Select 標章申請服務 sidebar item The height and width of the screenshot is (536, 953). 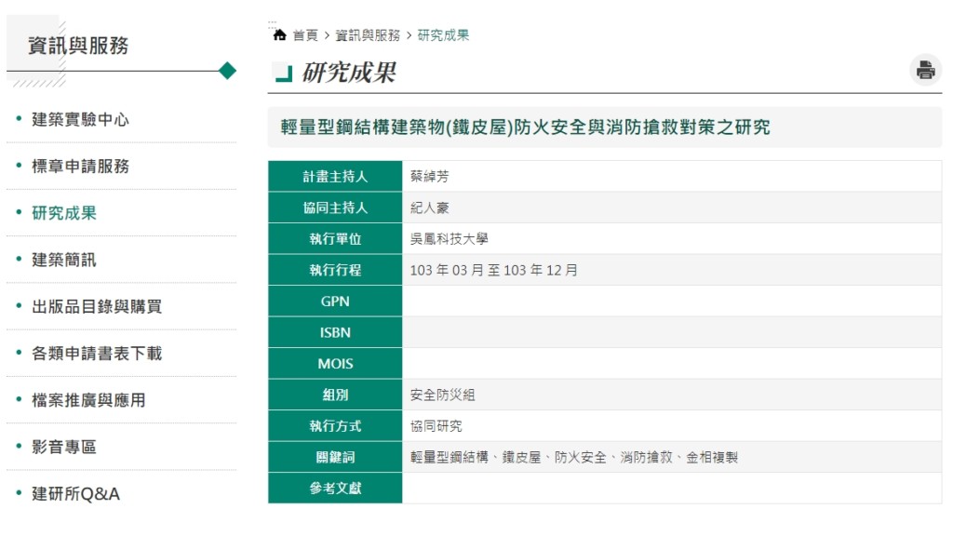(x=80, y=167)
